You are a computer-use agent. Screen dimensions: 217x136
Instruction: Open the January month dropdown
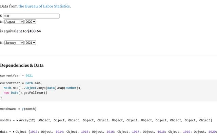click(14, 43)
